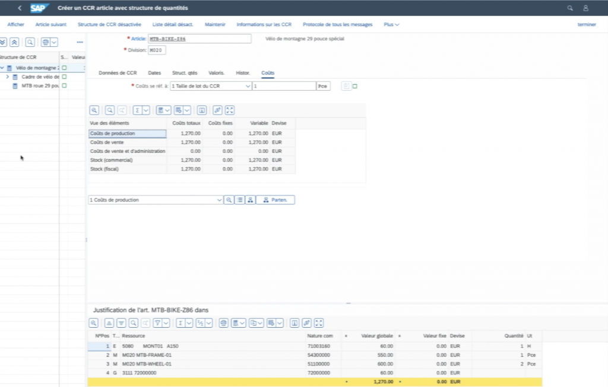Open the Coûts se réf. à dropdown
The height and width of the screenshot is (387, 608).
click(x=248, y=86)
